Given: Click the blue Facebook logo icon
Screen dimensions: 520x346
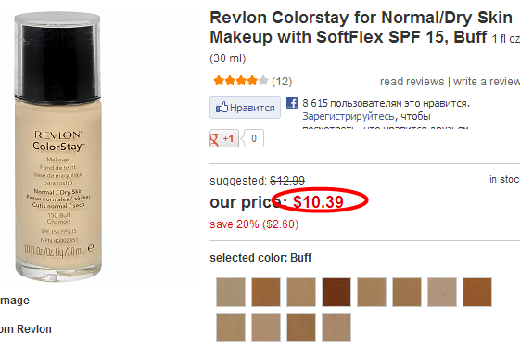Looking at the screenshot, I should [292, 103].
